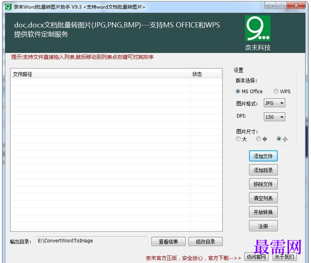The width and height of the screenshot is (311, 263).
Task: Click the 查看结果 button
Action: point(169,242)
